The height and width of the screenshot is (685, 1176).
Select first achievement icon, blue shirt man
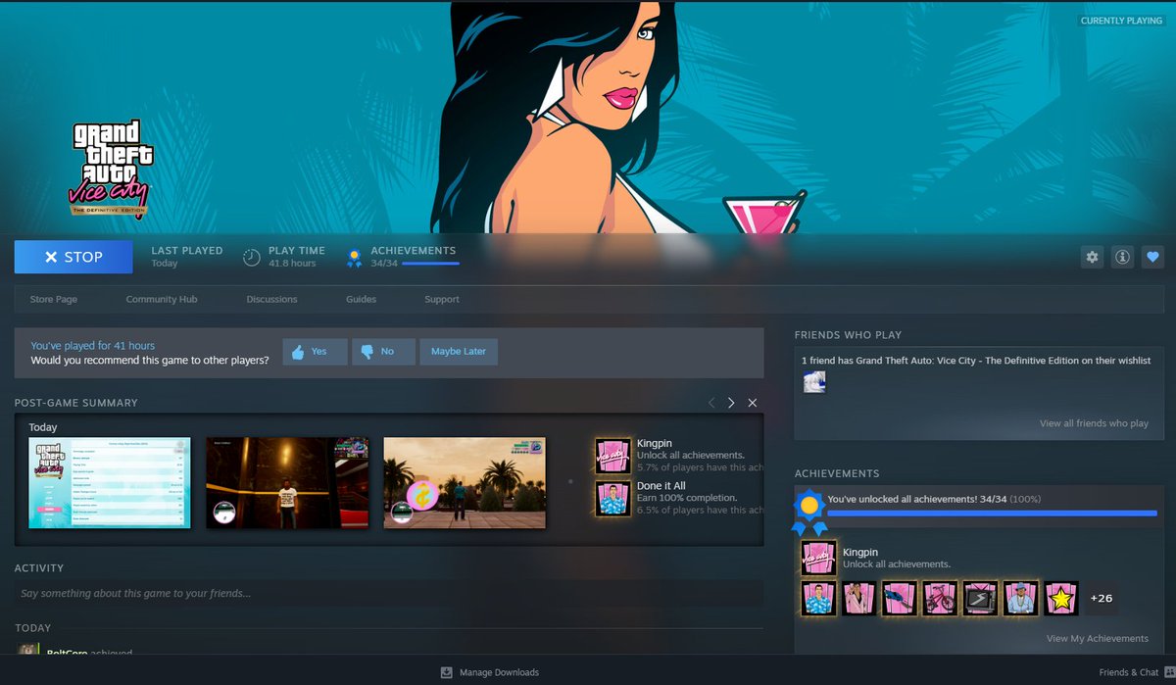[817, 598]
